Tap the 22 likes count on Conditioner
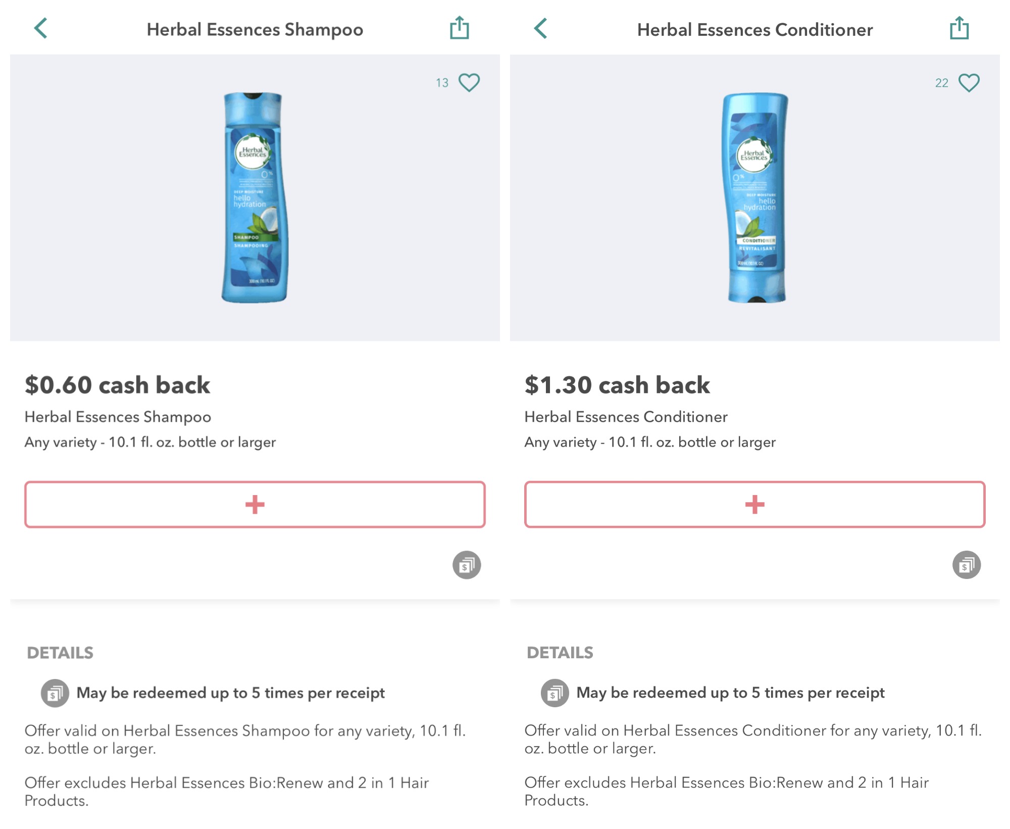The height and width of the screenshot is (829, 1010). [x=941, y=83]
